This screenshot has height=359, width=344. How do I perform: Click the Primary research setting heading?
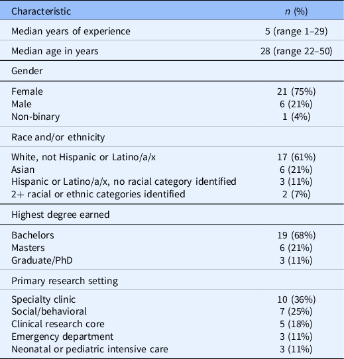(x=65, y=281)
